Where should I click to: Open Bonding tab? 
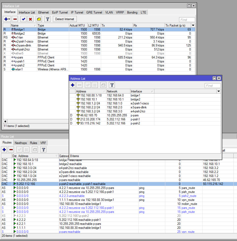(x=132, y=12)
